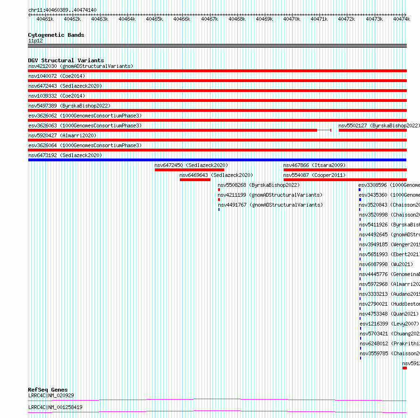Select the nsv5651993 variant label
The height and width of the screenshot is (418, 420).
coord(390,254)
